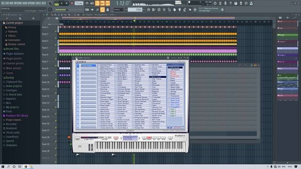Toggle the loop recording button
Viewport: 301px width, 169px height.
[x=108, y=3]
